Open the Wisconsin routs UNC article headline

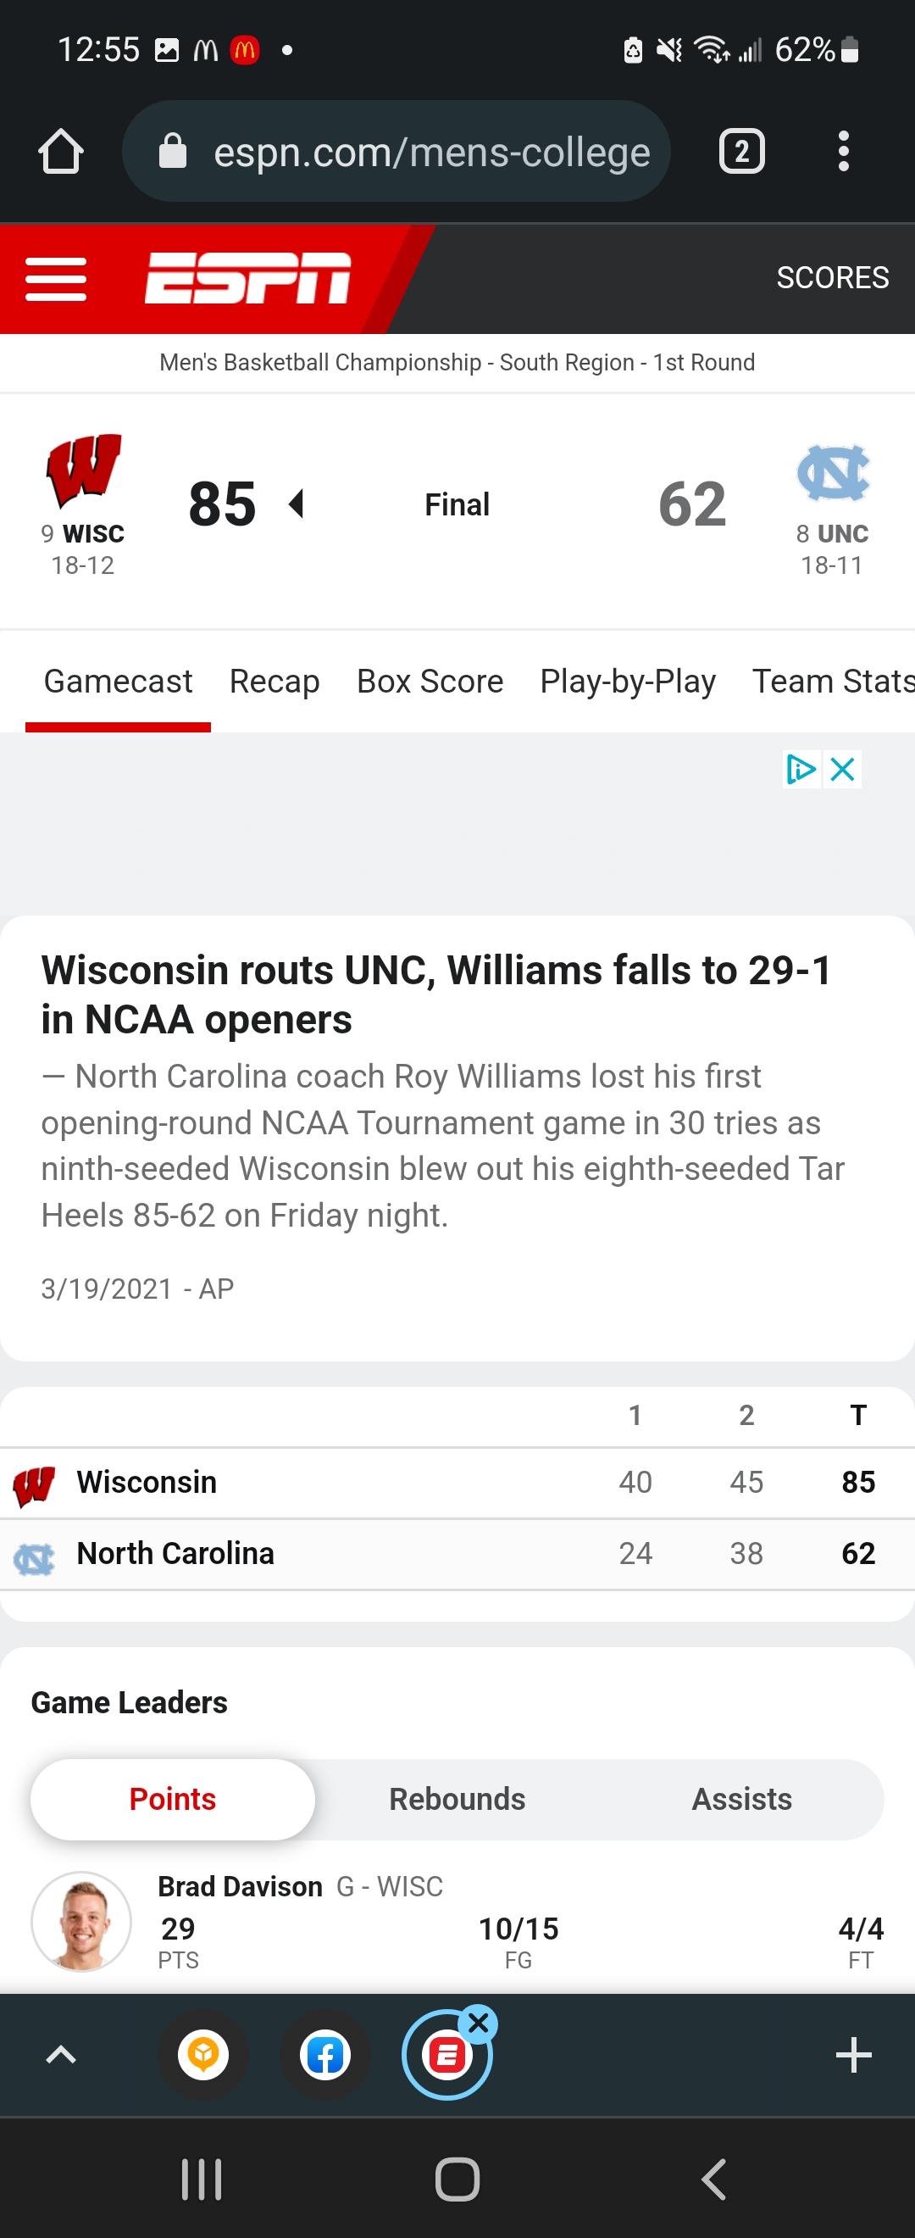pos(436,994)
